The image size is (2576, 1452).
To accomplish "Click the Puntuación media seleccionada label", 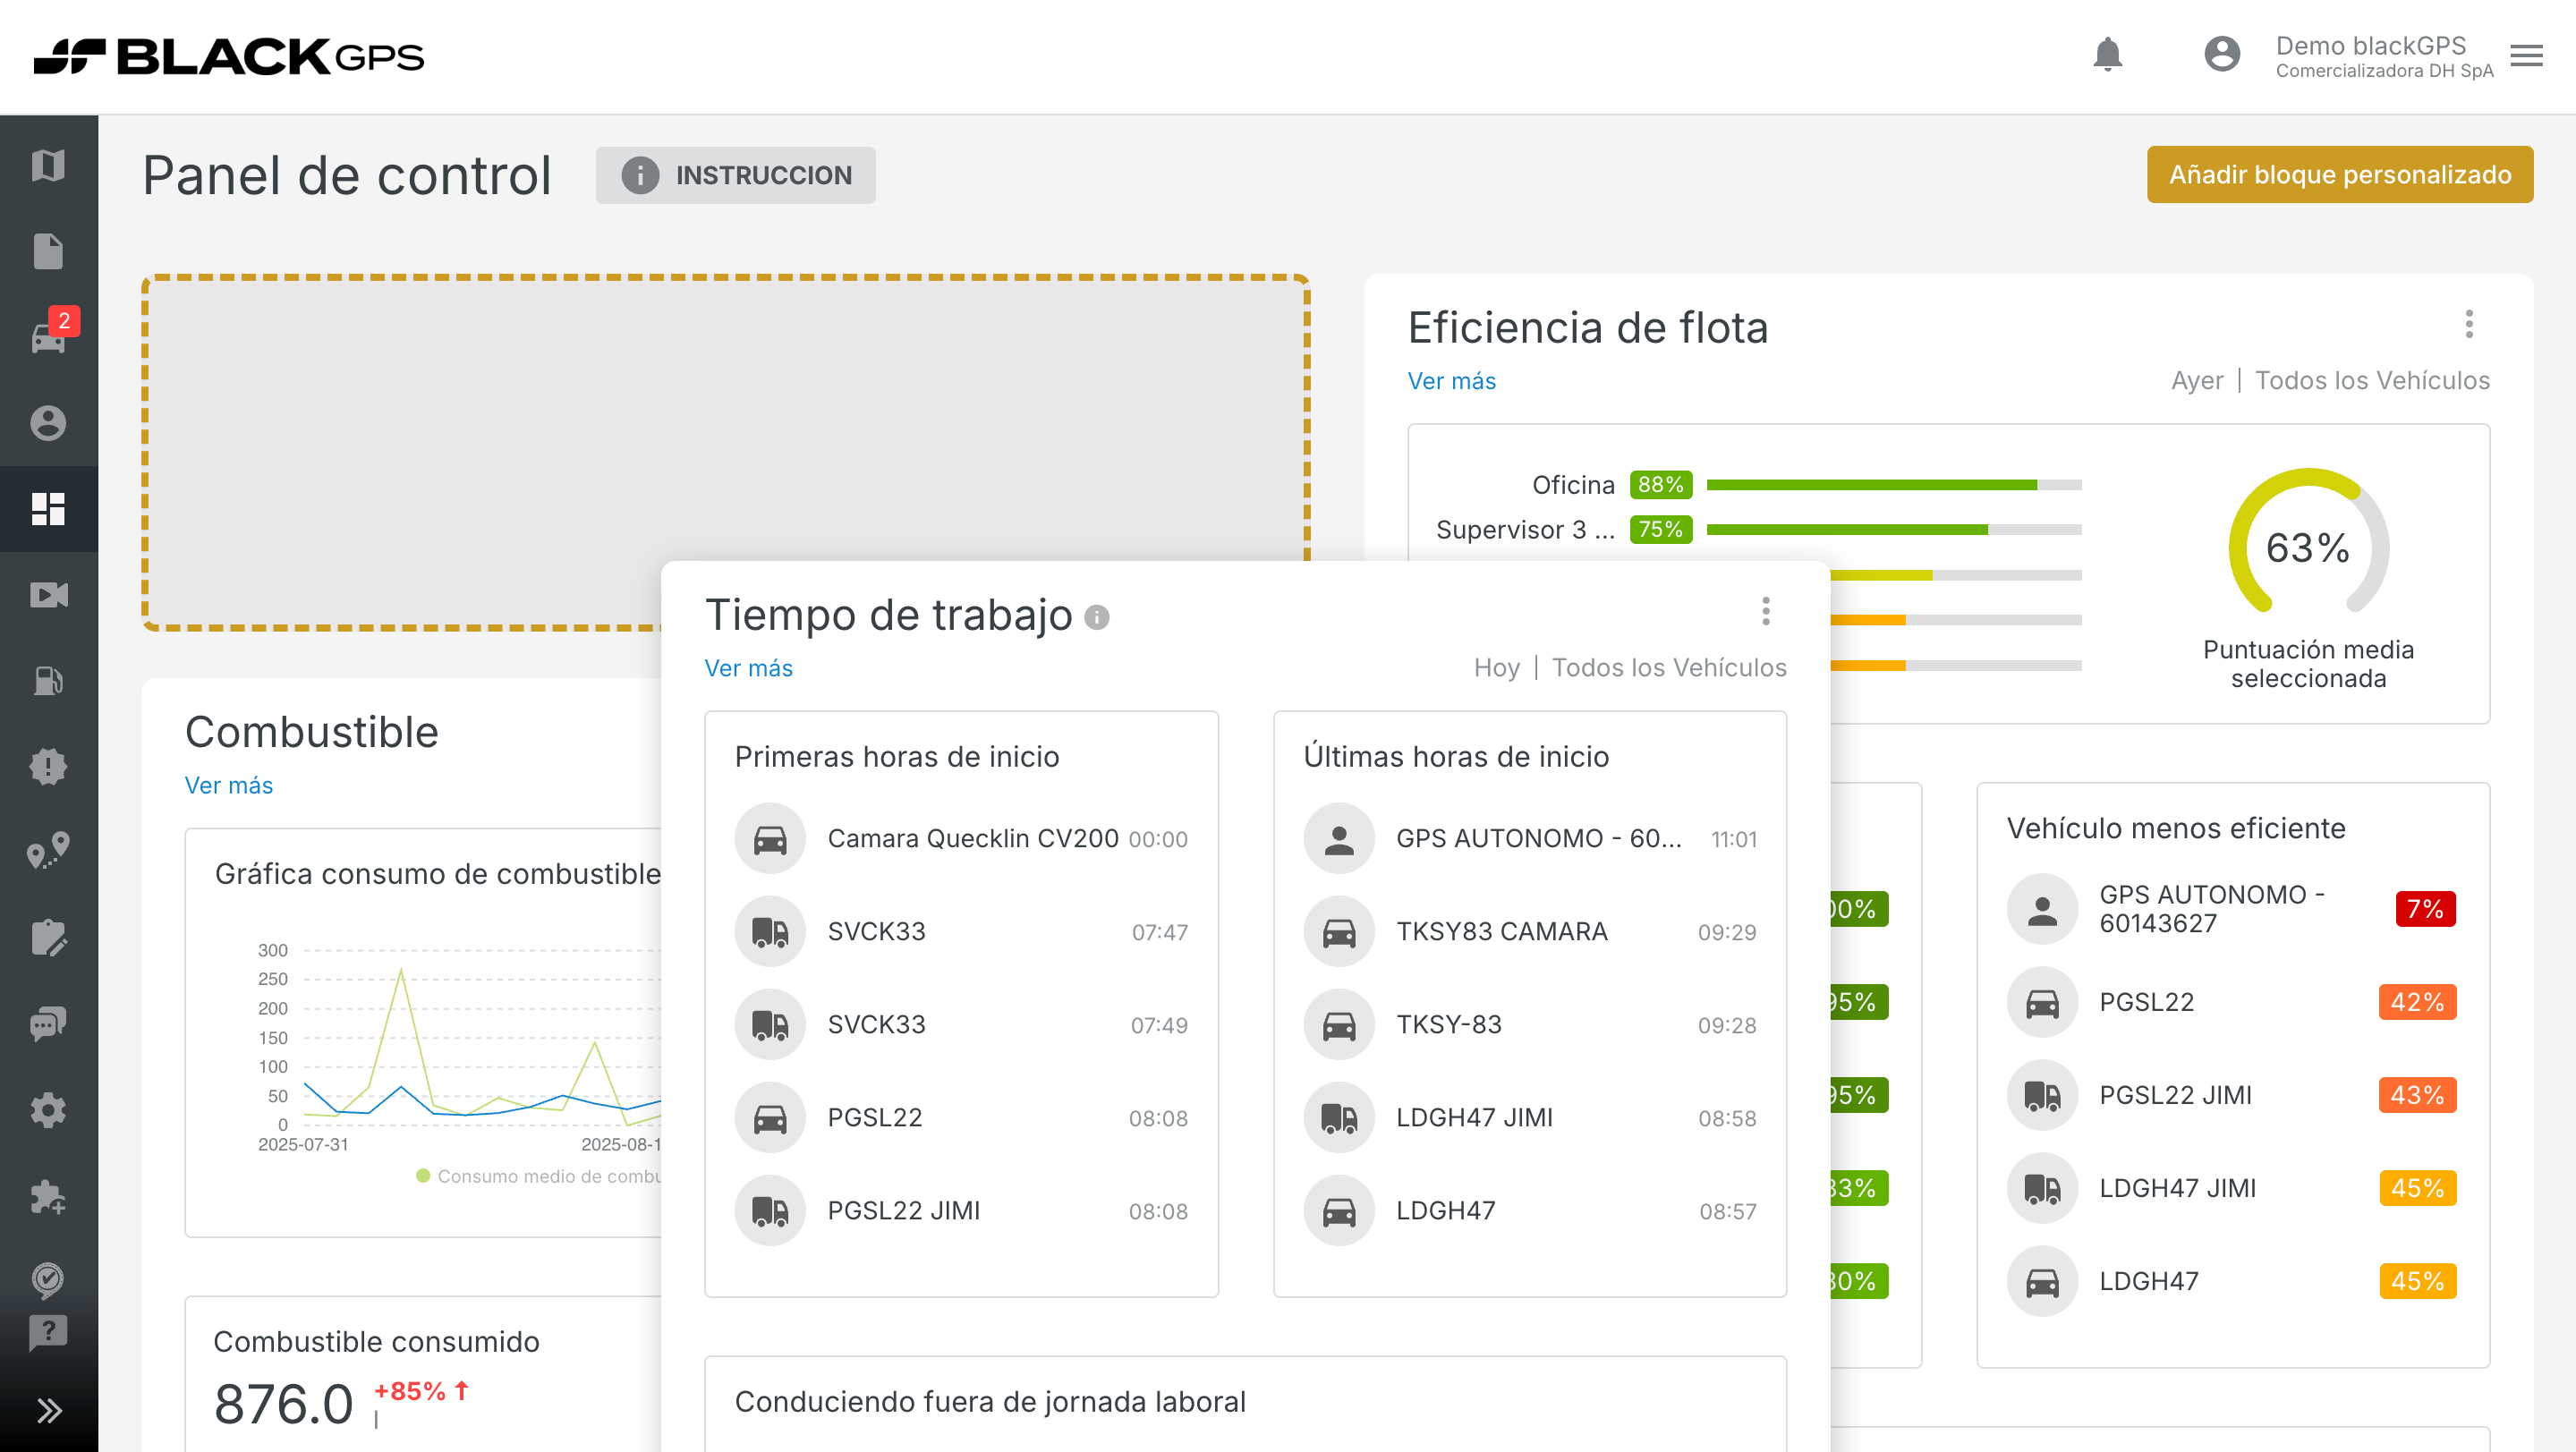I will point(2308,664).
